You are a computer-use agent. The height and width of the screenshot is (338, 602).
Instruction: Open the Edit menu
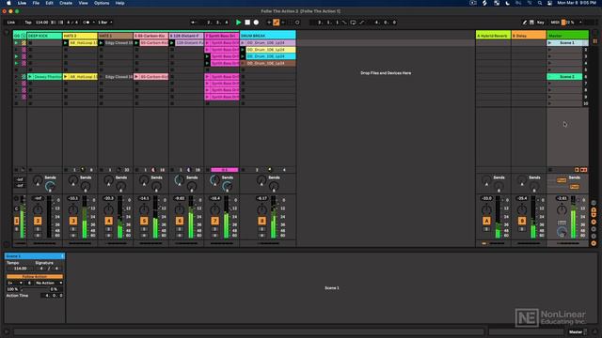pyautogui.click(x=50, y=3)
